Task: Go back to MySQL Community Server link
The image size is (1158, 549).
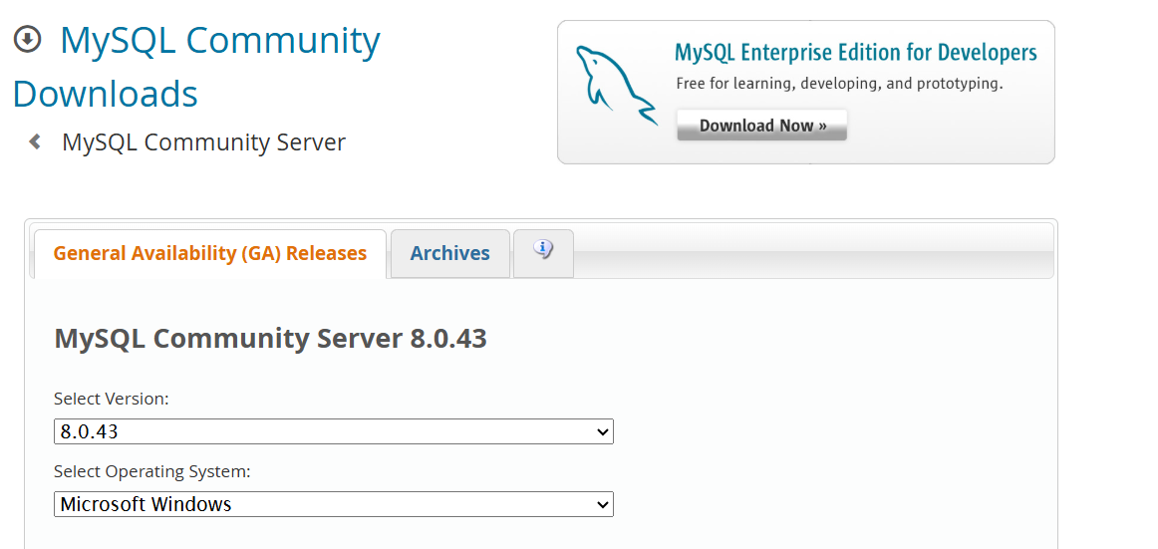Action: (x=204, y=141)
